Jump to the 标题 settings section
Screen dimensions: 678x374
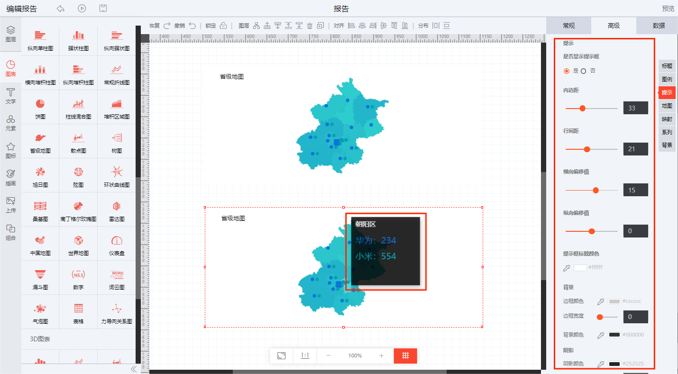(x=667, y=66)
